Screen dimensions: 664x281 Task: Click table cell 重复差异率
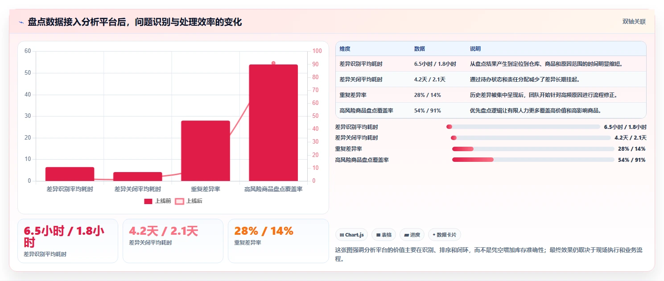click(x=353, y=95)
